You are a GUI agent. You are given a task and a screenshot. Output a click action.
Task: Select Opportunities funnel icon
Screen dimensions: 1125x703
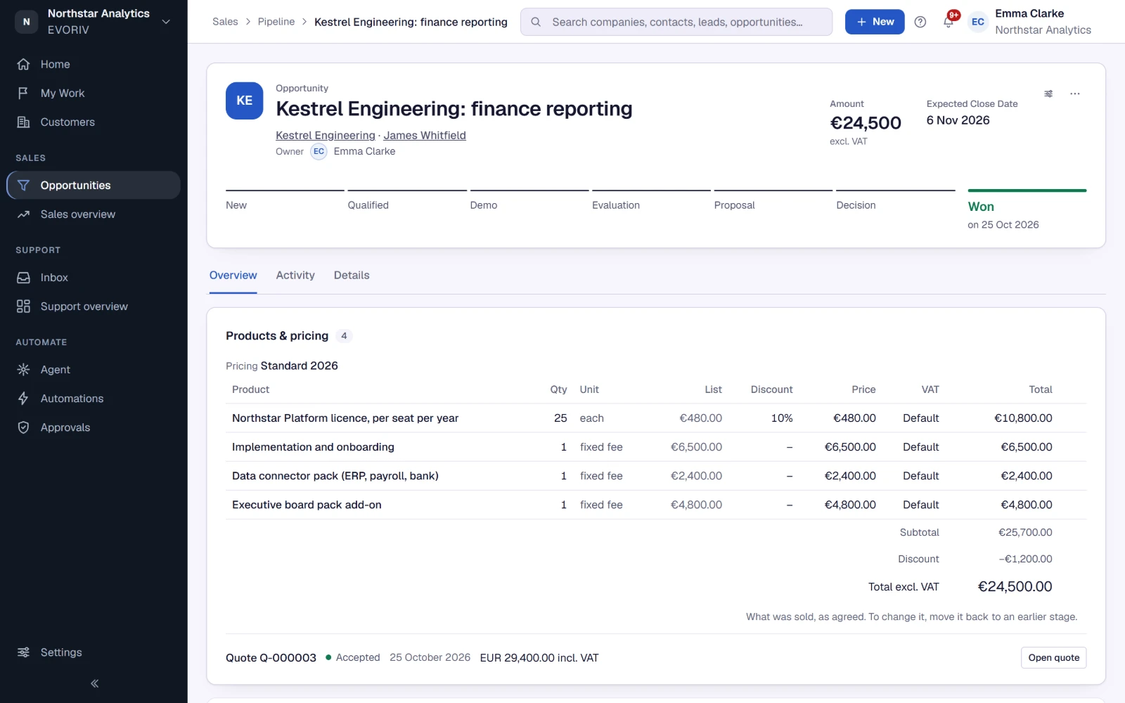(x=23, y=185)
